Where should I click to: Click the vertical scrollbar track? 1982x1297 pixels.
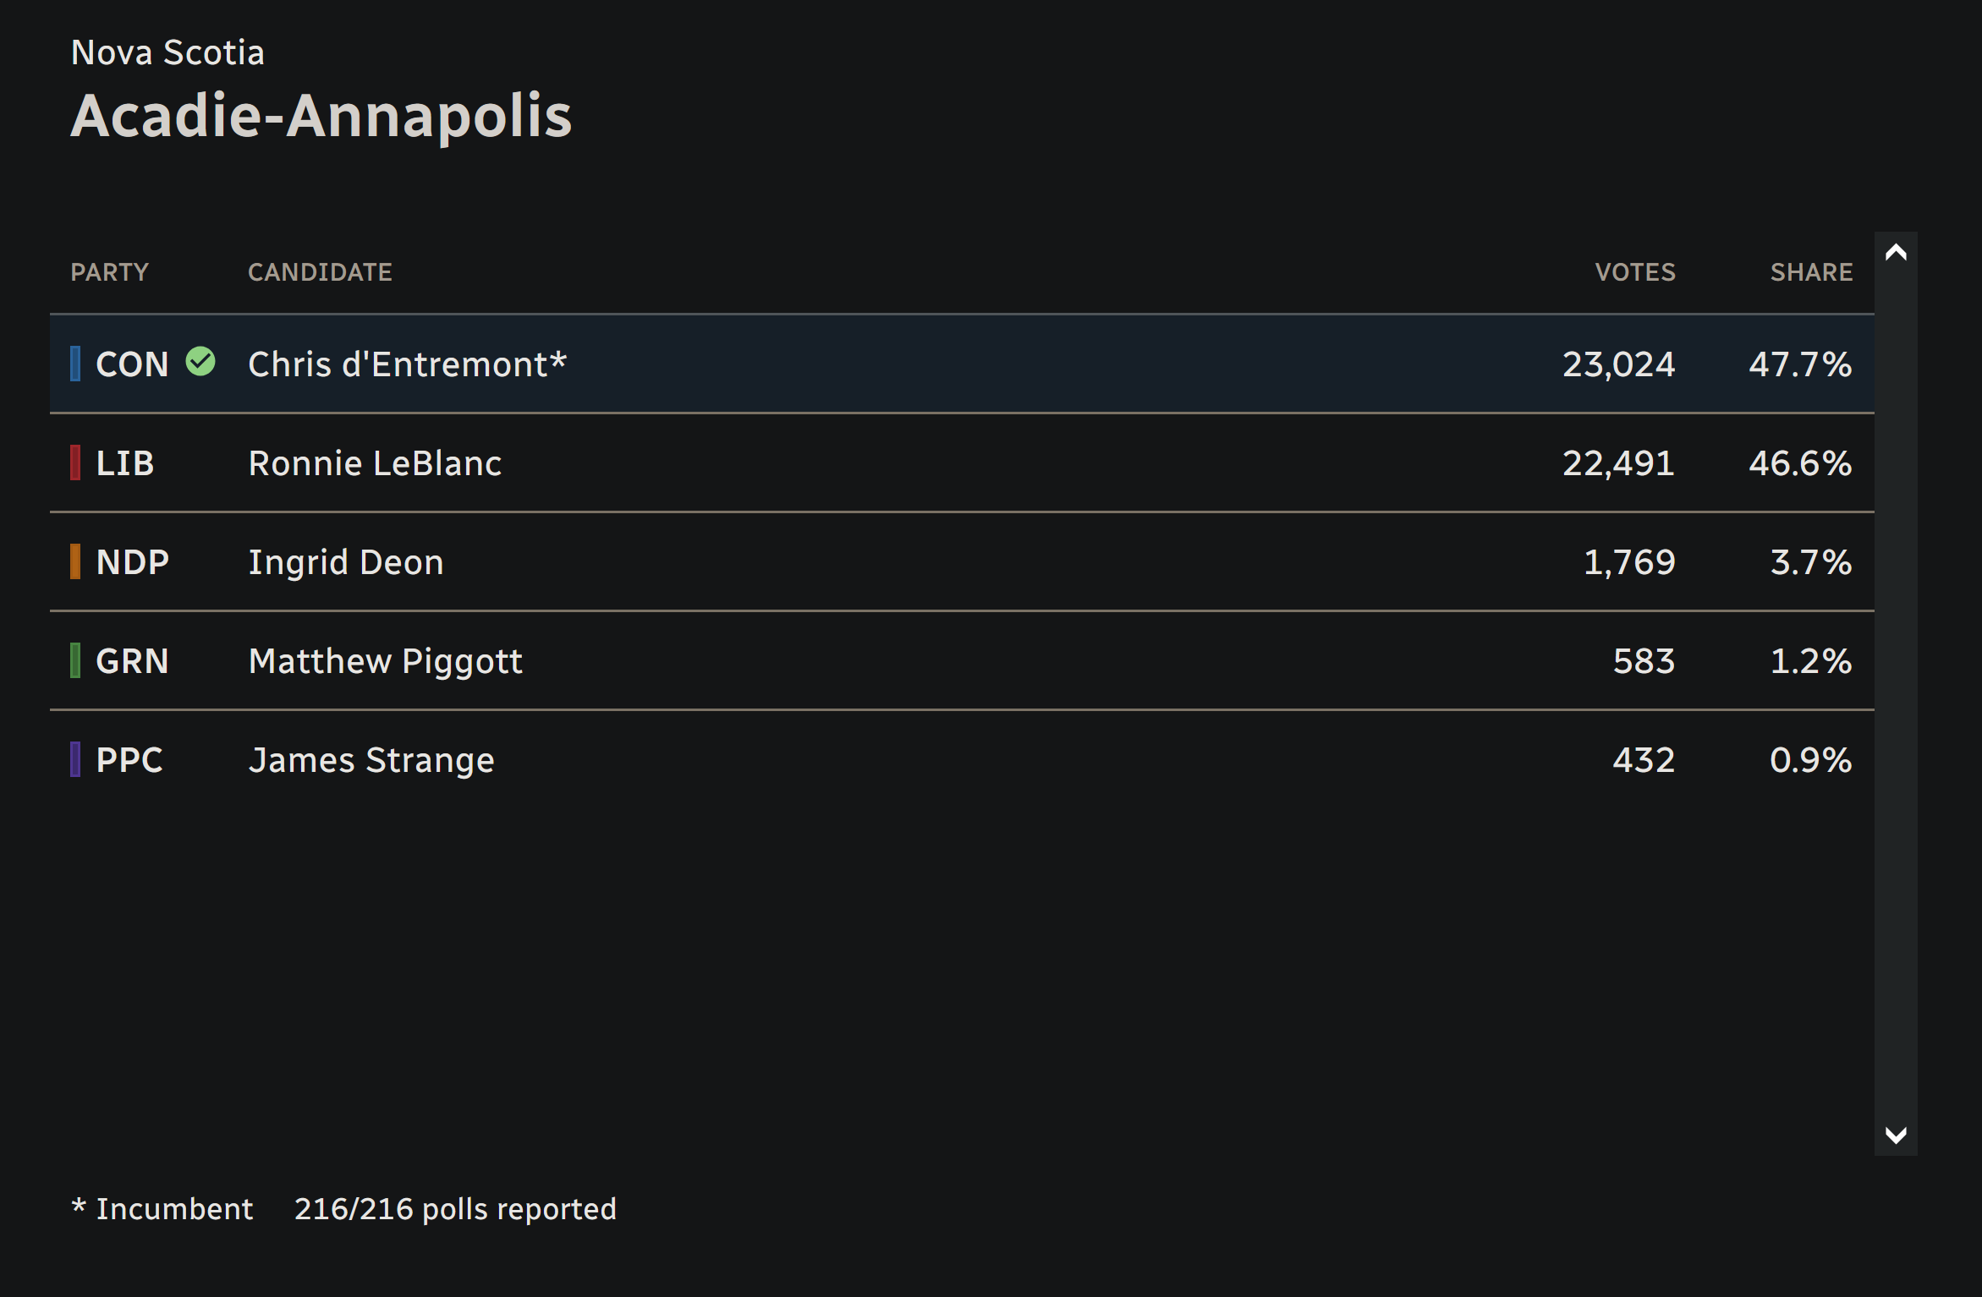1896,693
